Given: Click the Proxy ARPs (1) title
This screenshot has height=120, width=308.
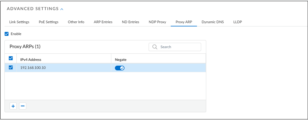Looking at the screenshot, I should 25,47.
